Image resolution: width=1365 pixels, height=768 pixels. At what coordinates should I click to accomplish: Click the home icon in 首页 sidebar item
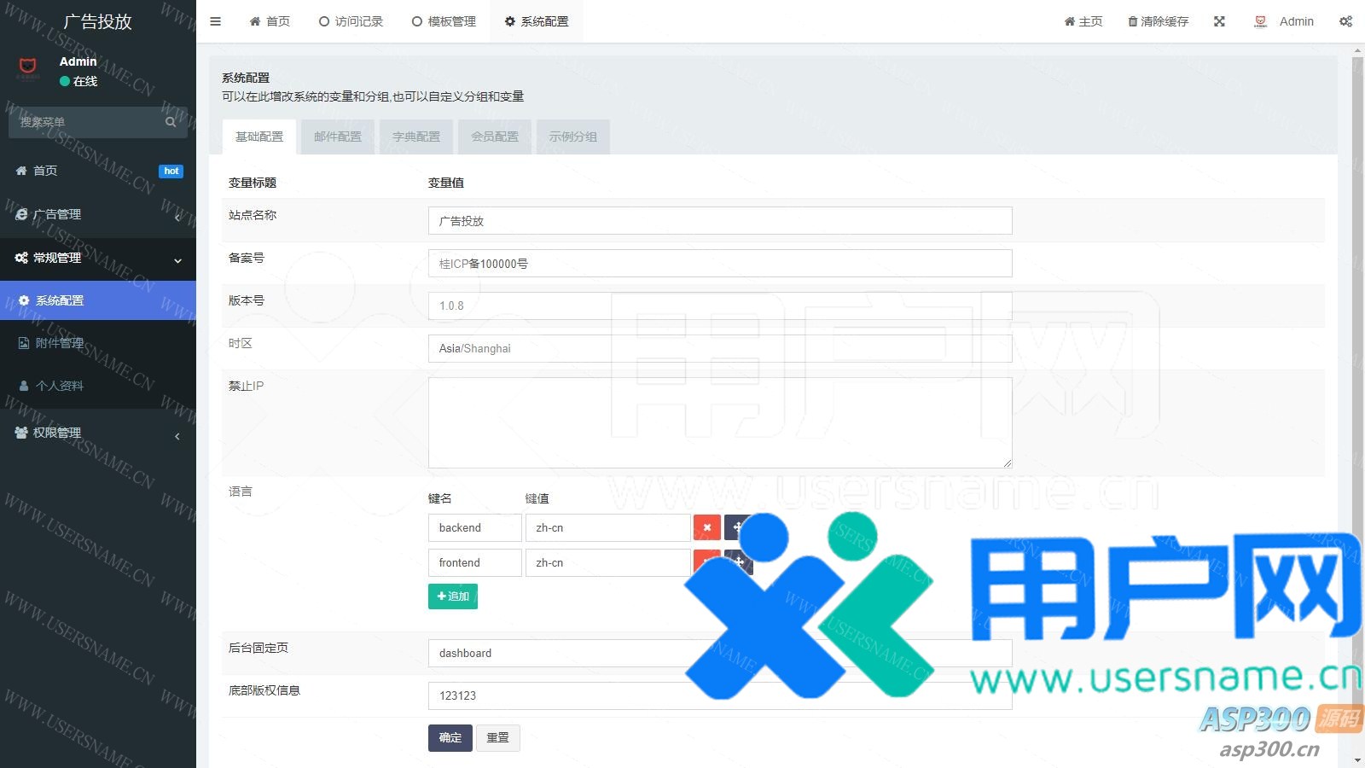[x=21, y=171]
